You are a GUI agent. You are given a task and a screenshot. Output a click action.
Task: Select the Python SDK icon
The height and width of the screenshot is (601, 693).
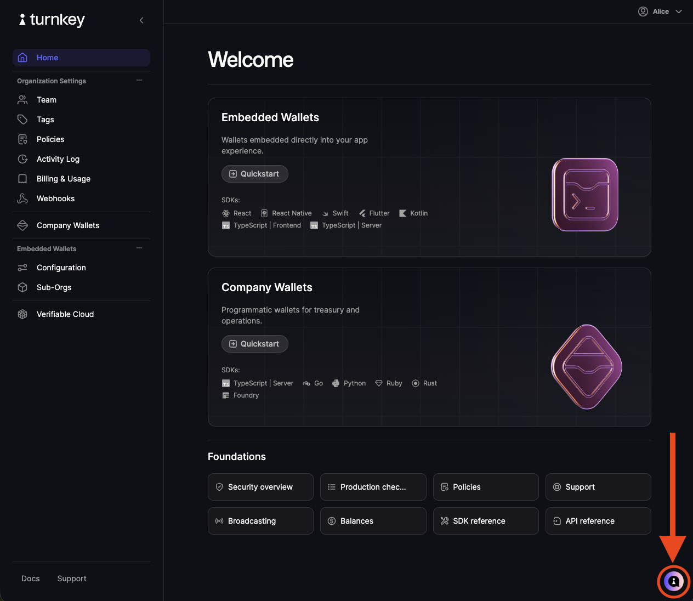click(x=336, y=383)
